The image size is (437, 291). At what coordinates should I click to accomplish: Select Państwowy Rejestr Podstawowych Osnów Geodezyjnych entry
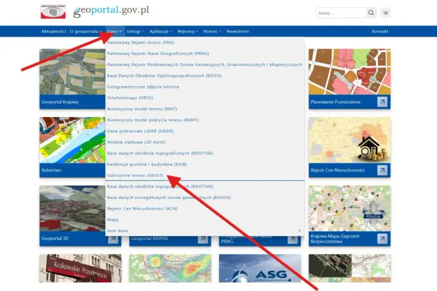coord(205,65)
